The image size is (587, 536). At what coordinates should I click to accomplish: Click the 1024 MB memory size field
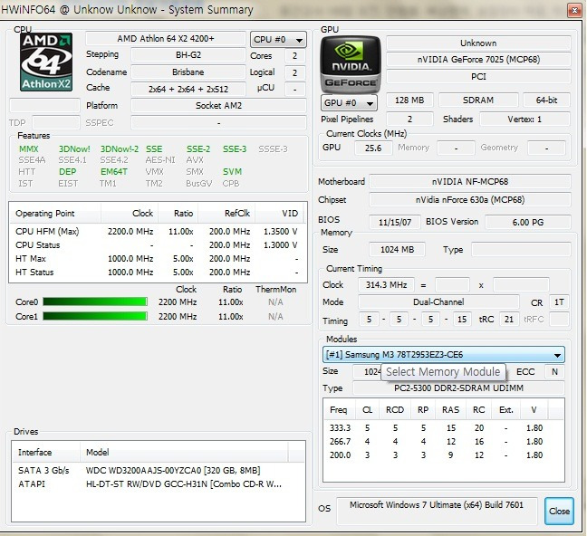pyautogui.click(x=397, y=249)
